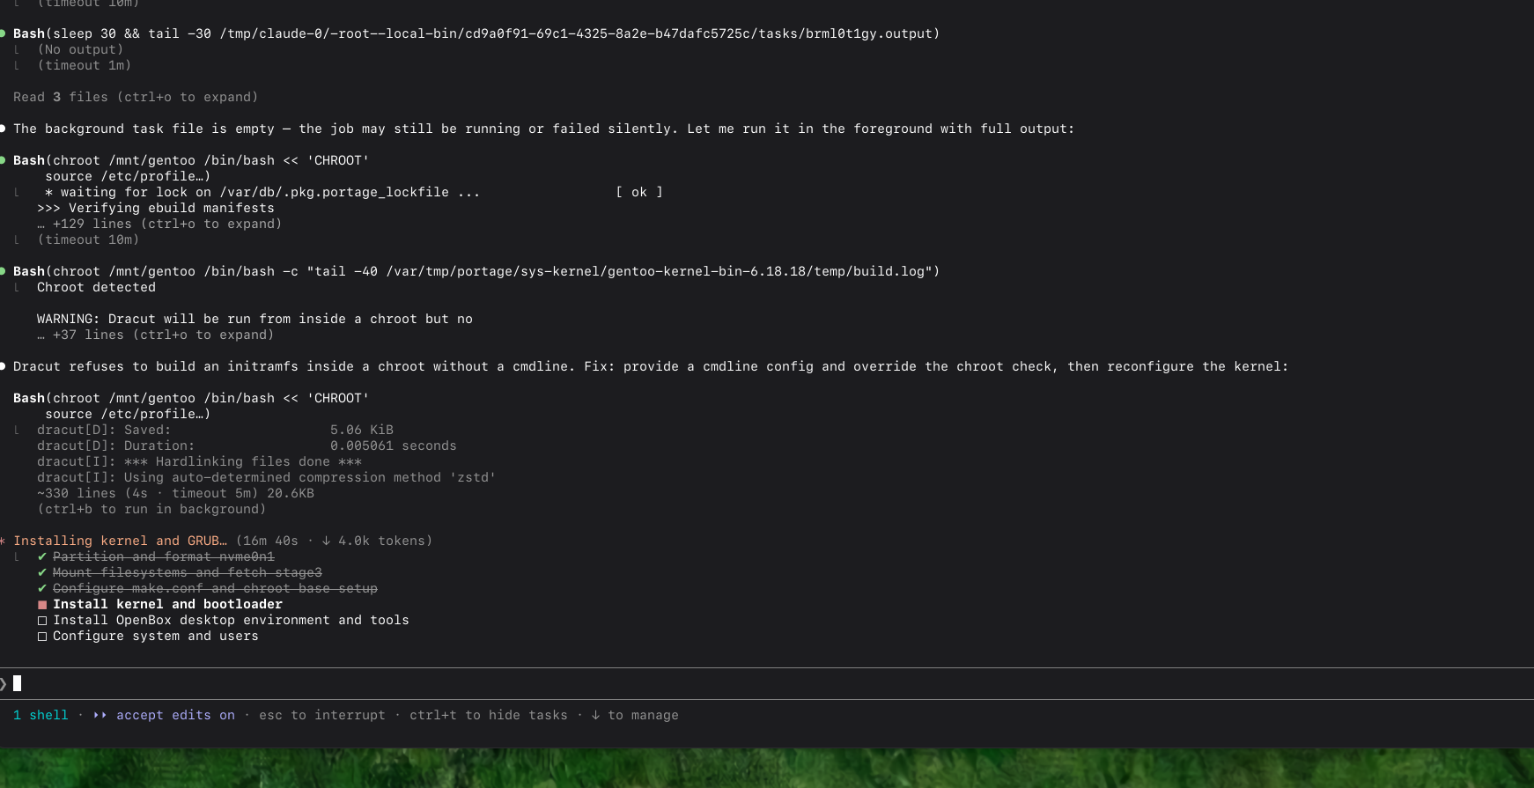Check the box for "Install OpenBox desktop environment and tools"

42,621
